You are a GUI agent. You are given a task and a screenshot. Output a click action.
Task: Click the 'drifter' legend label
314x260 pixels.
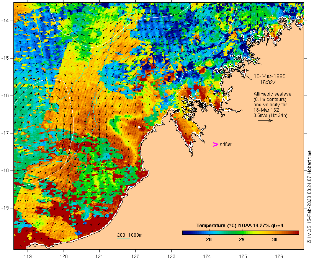coord(226,144)
